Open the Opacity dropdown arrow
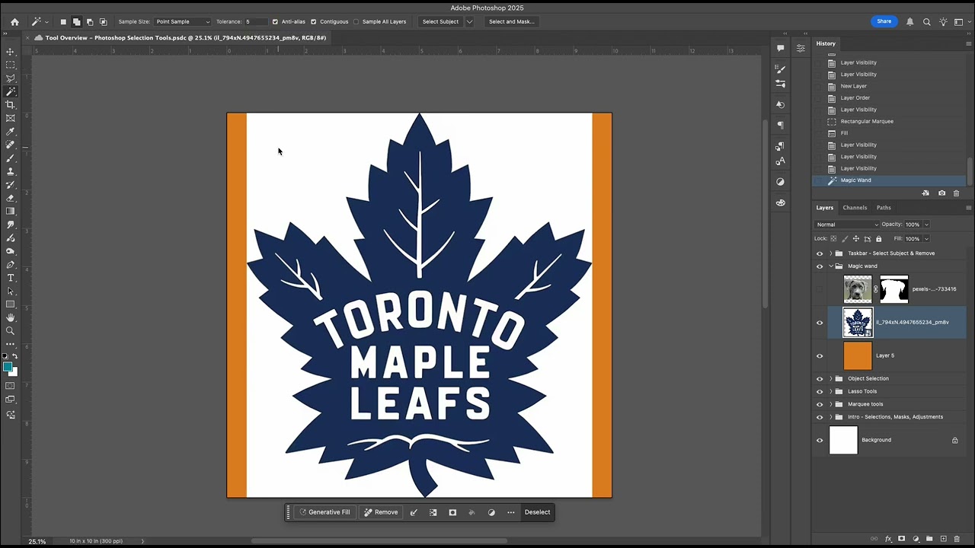The width and height of the screenshot is (975, 548). tap(926, 225)
